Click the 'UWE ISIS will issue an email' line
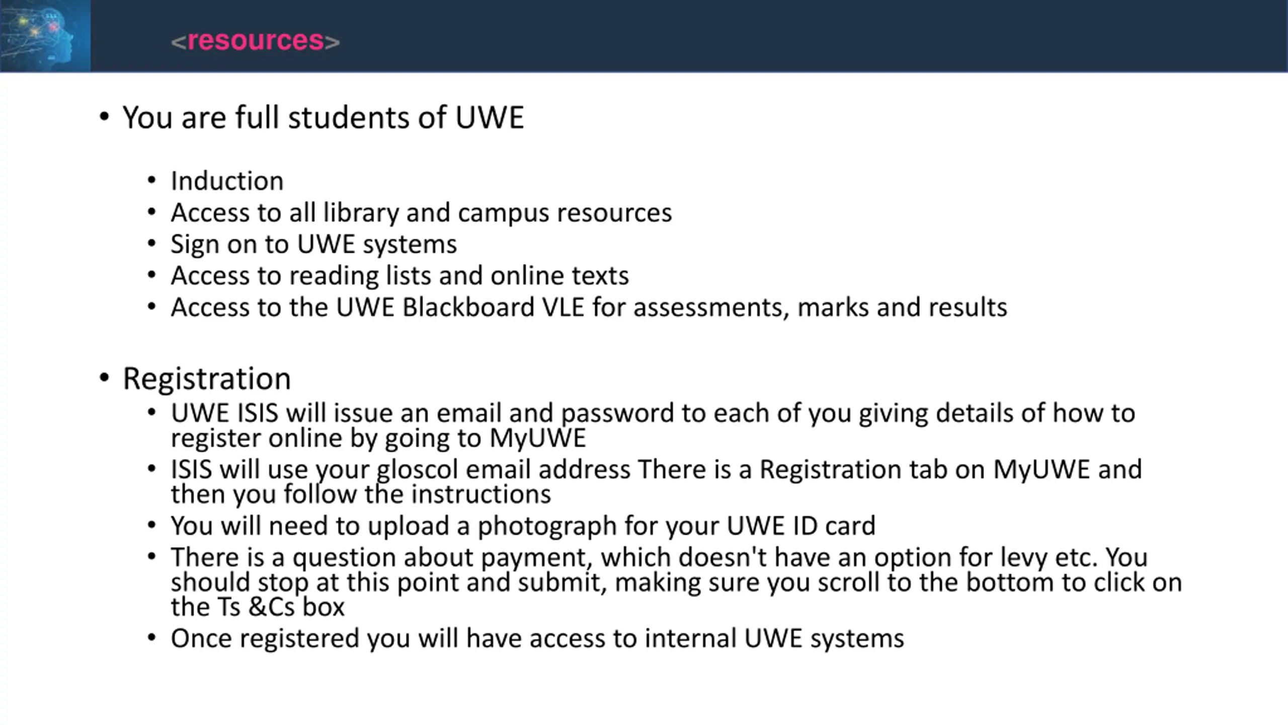 coord(653,413)
